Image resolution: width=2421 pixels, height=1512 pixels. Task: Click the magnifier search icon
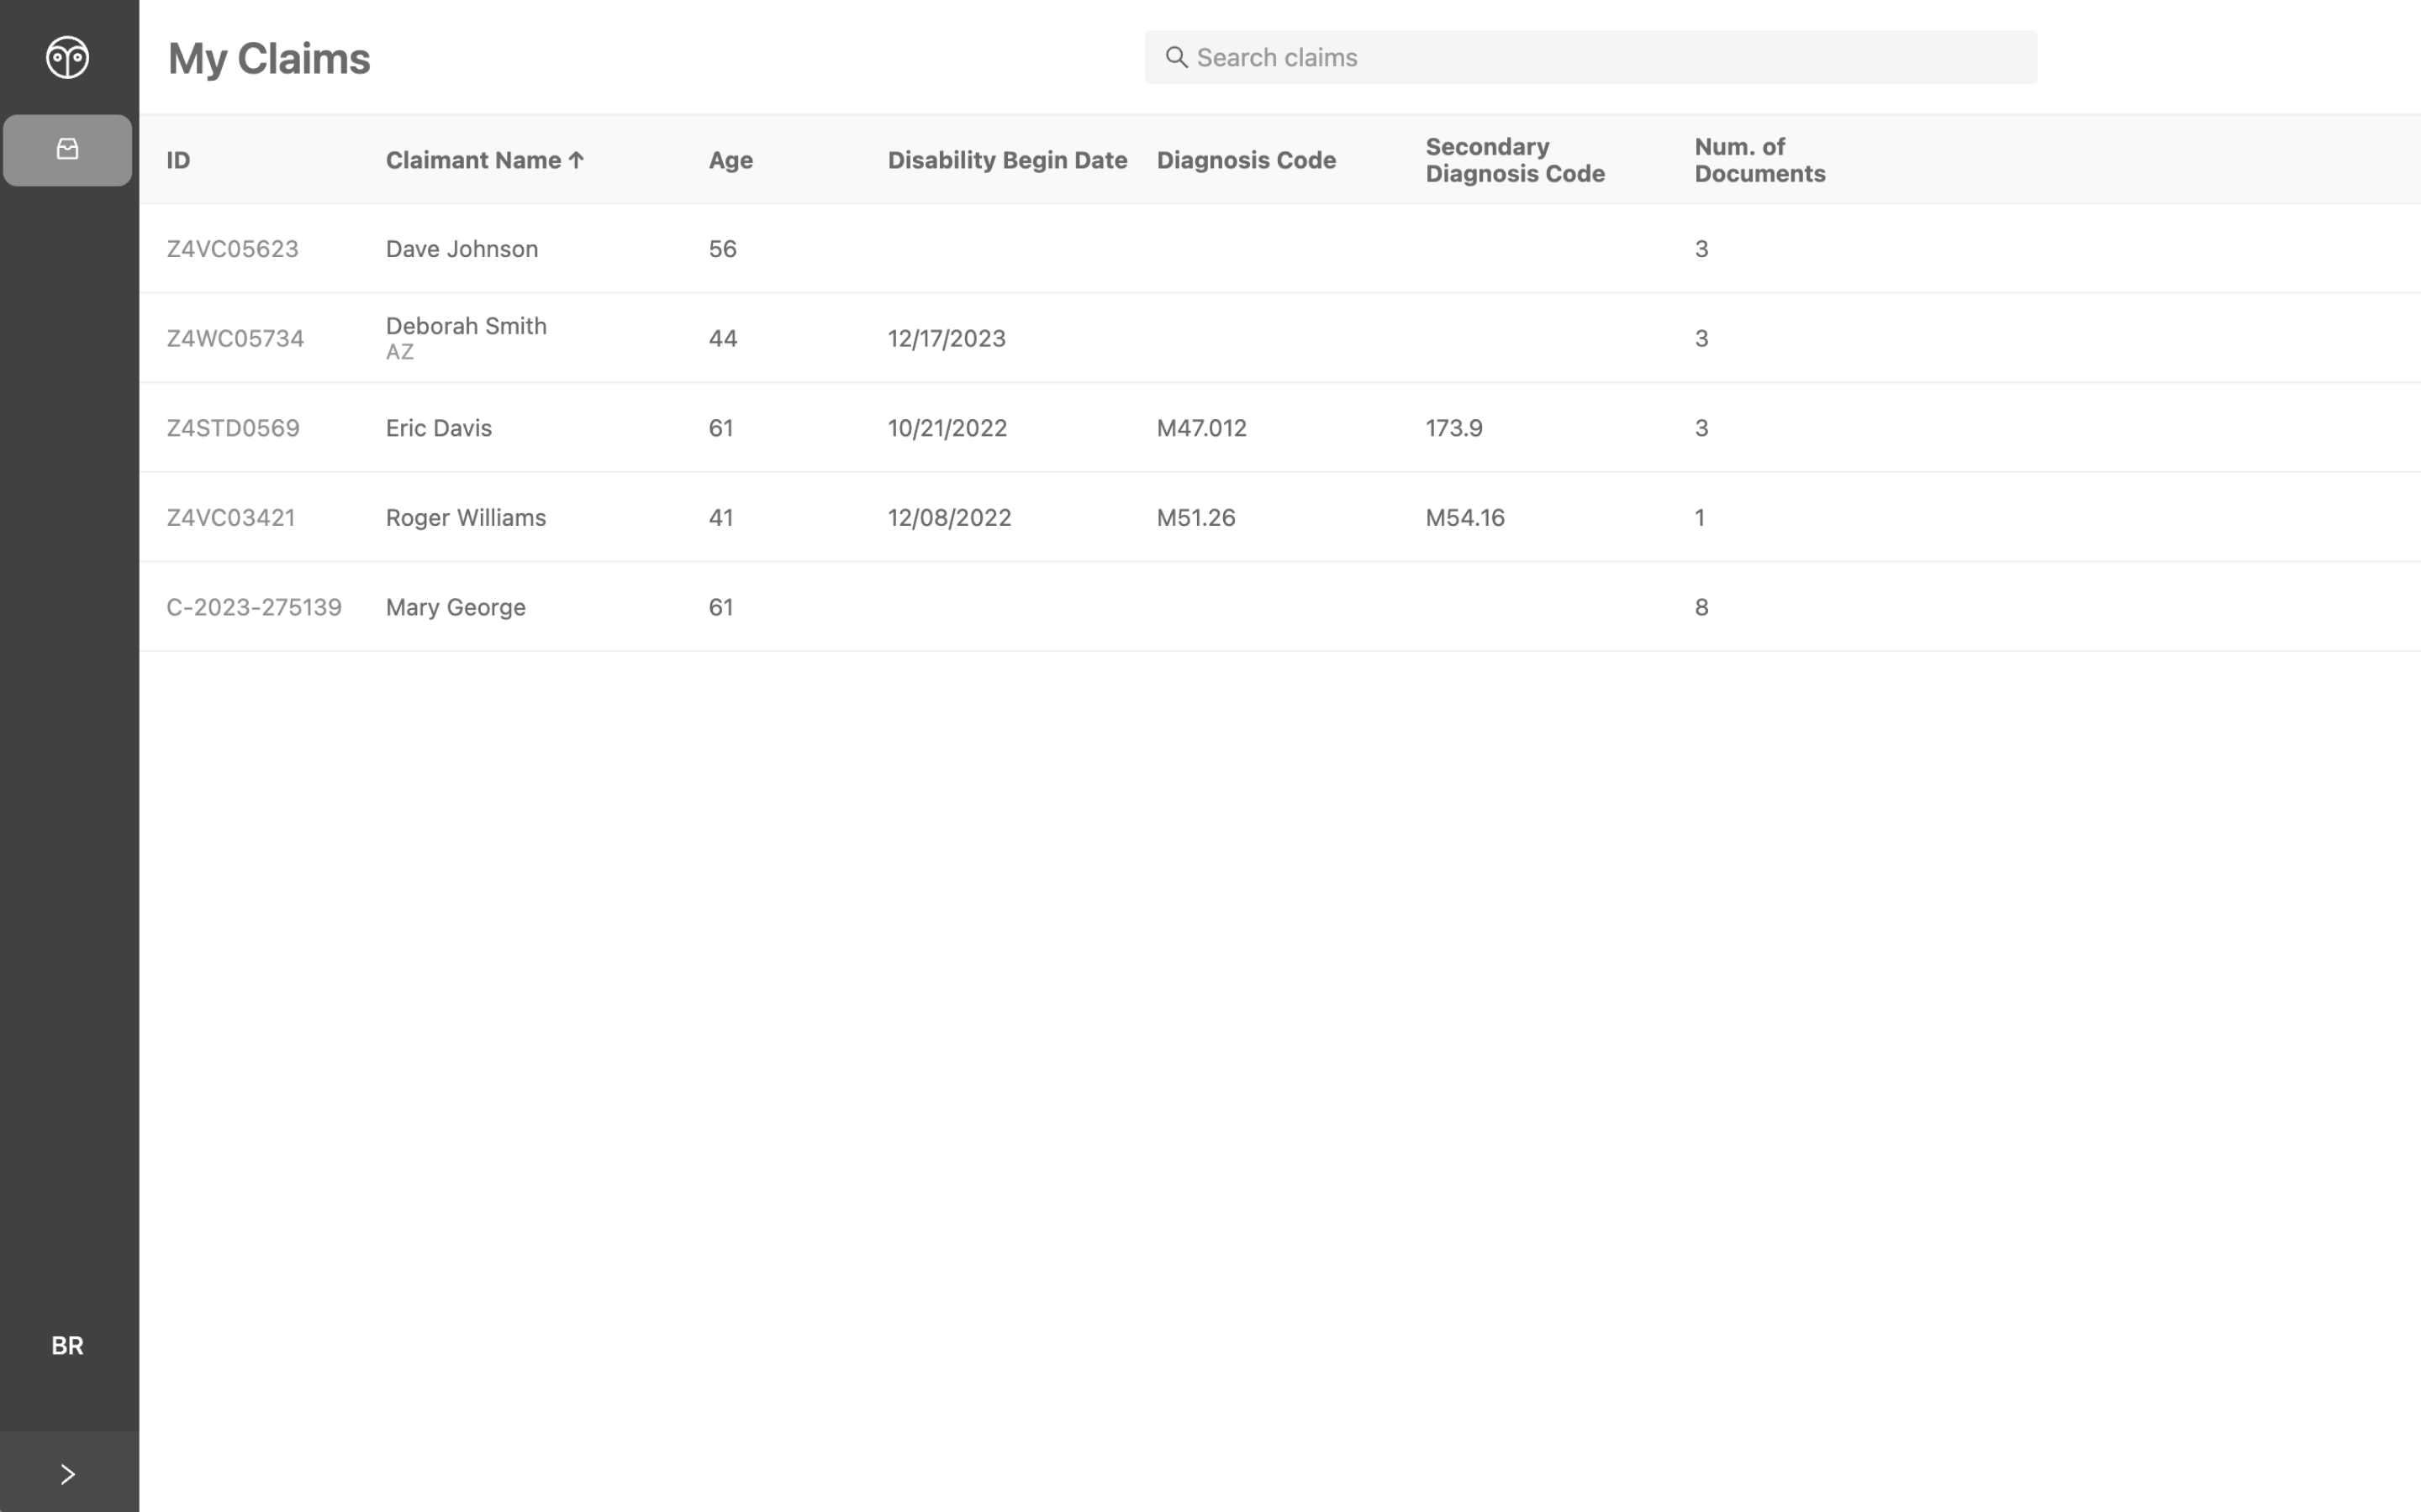coord(1177,57)
